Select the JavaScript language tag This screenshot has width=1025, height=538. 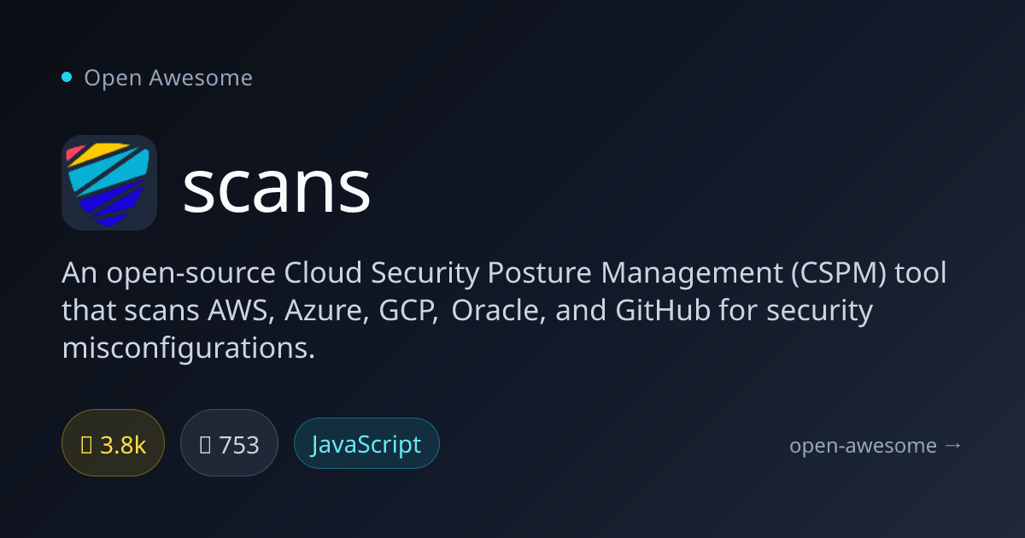coord(366,444)
